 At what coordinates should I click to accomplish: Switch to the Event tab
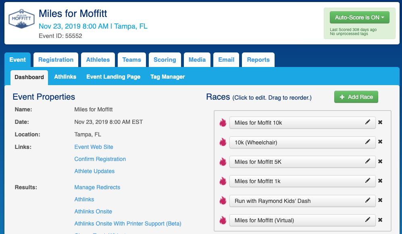(x=17, y=60)
